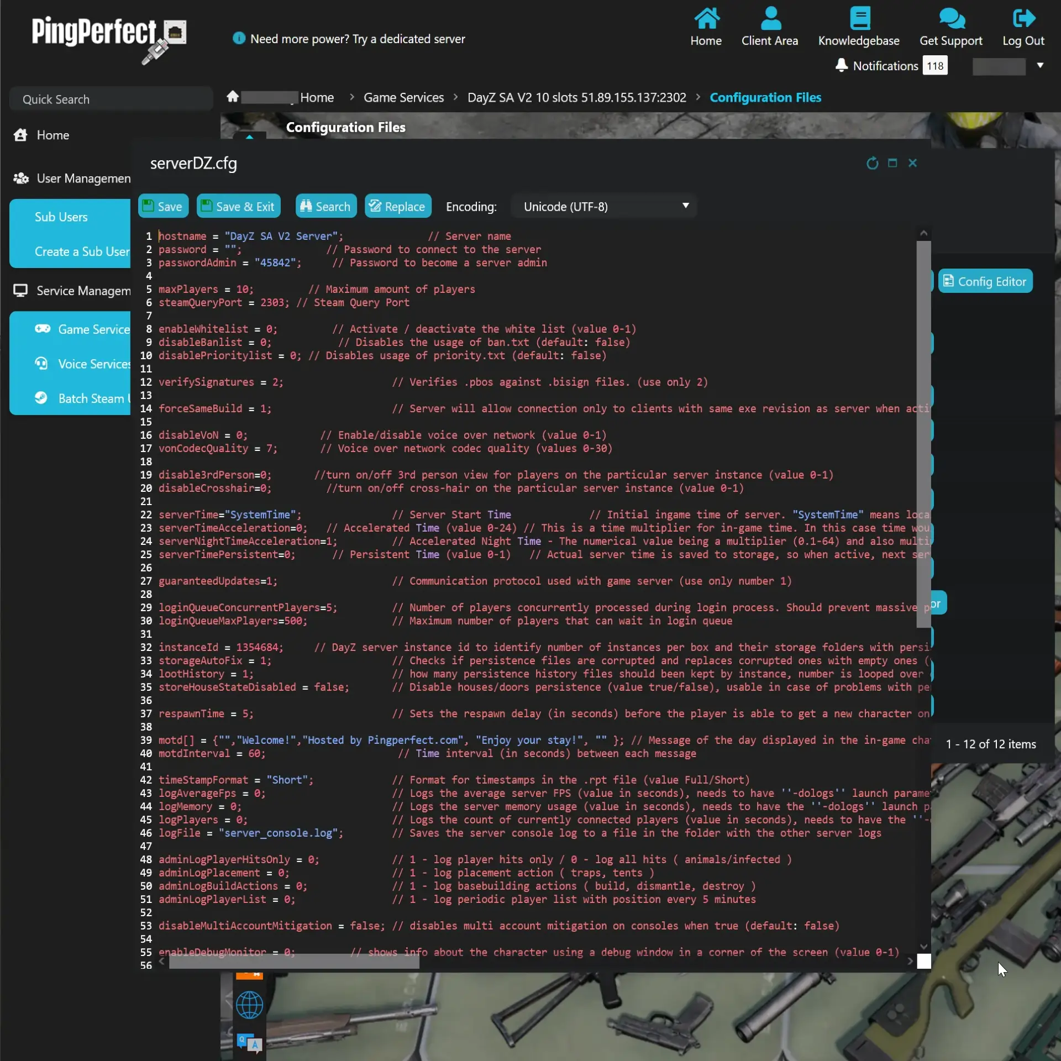Select the Knowledgebase icon in top navigation

click(x=860, y=26)
